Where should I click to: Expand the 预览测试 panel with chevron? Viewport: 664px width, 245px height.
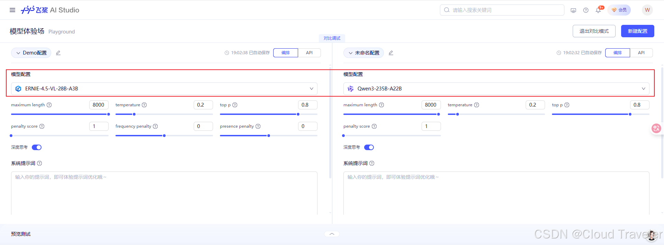[x=332, y=234]
